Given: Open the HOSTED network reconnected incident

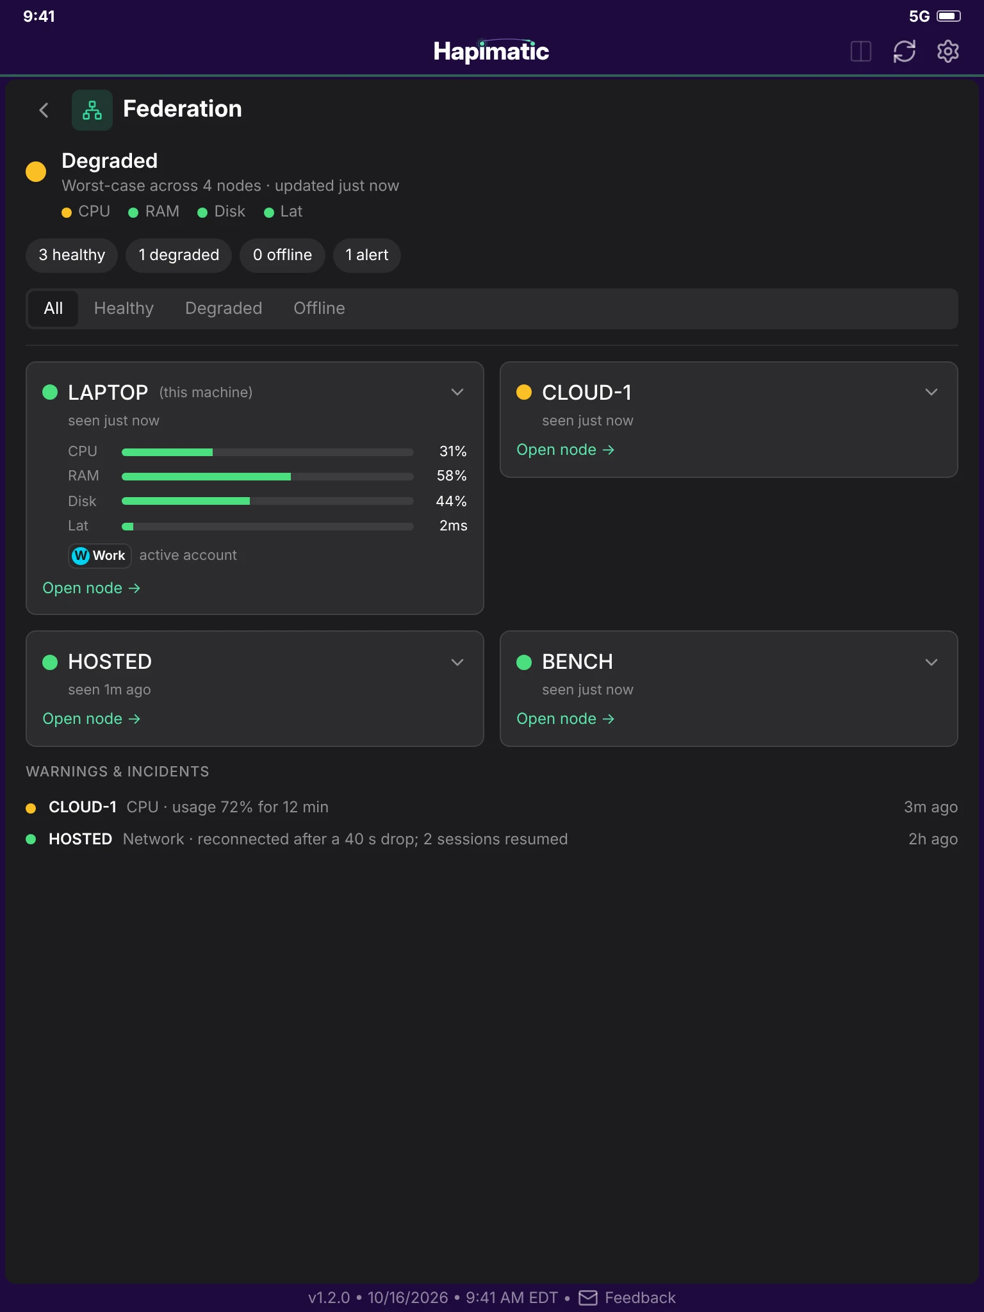Looking at the screenshot, I should coord(492,839).
